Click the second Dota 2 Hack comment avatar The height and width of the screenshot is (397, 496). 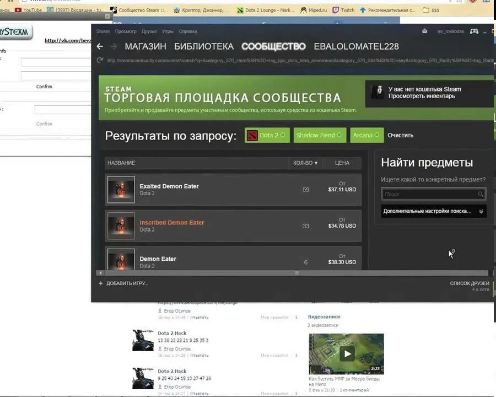[143, 378]
